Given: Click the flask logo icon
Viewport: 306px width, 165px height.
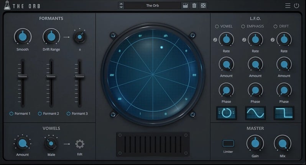Looking at the screenshot, I should [7, 5].
